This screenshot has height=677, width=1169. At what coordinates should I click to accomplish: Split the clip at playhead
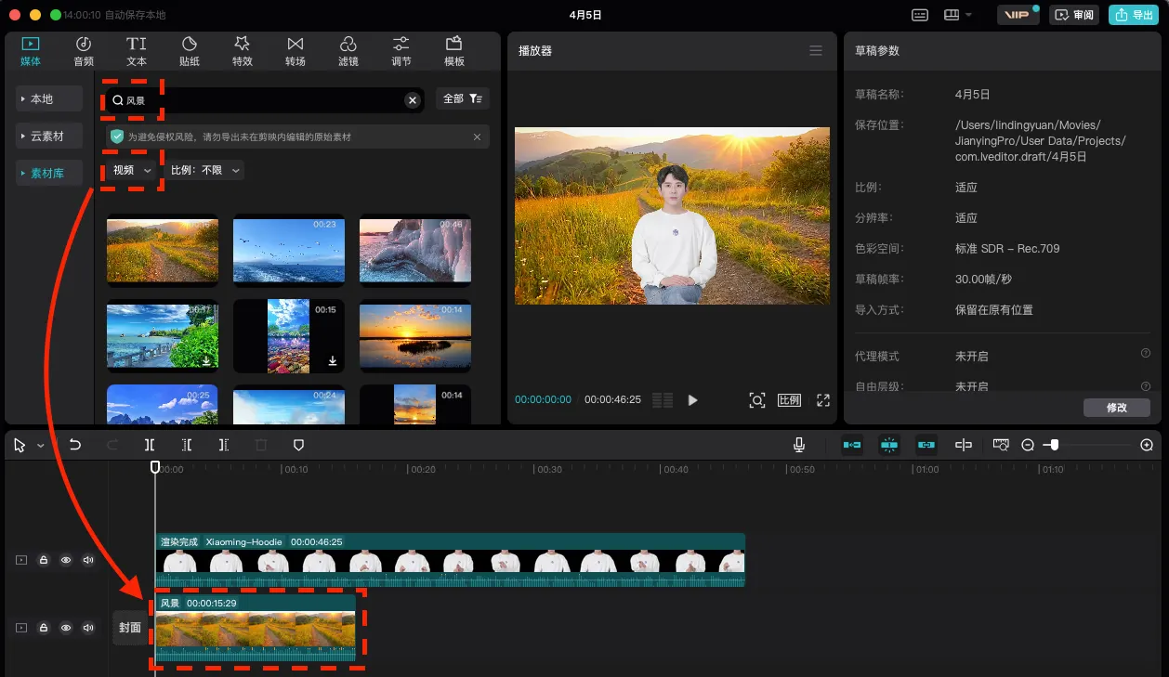click(x=150, y=445)
